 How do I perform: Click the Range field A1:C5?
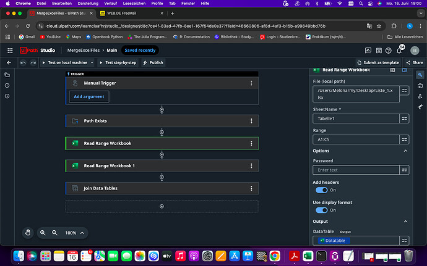click(356, 139)
